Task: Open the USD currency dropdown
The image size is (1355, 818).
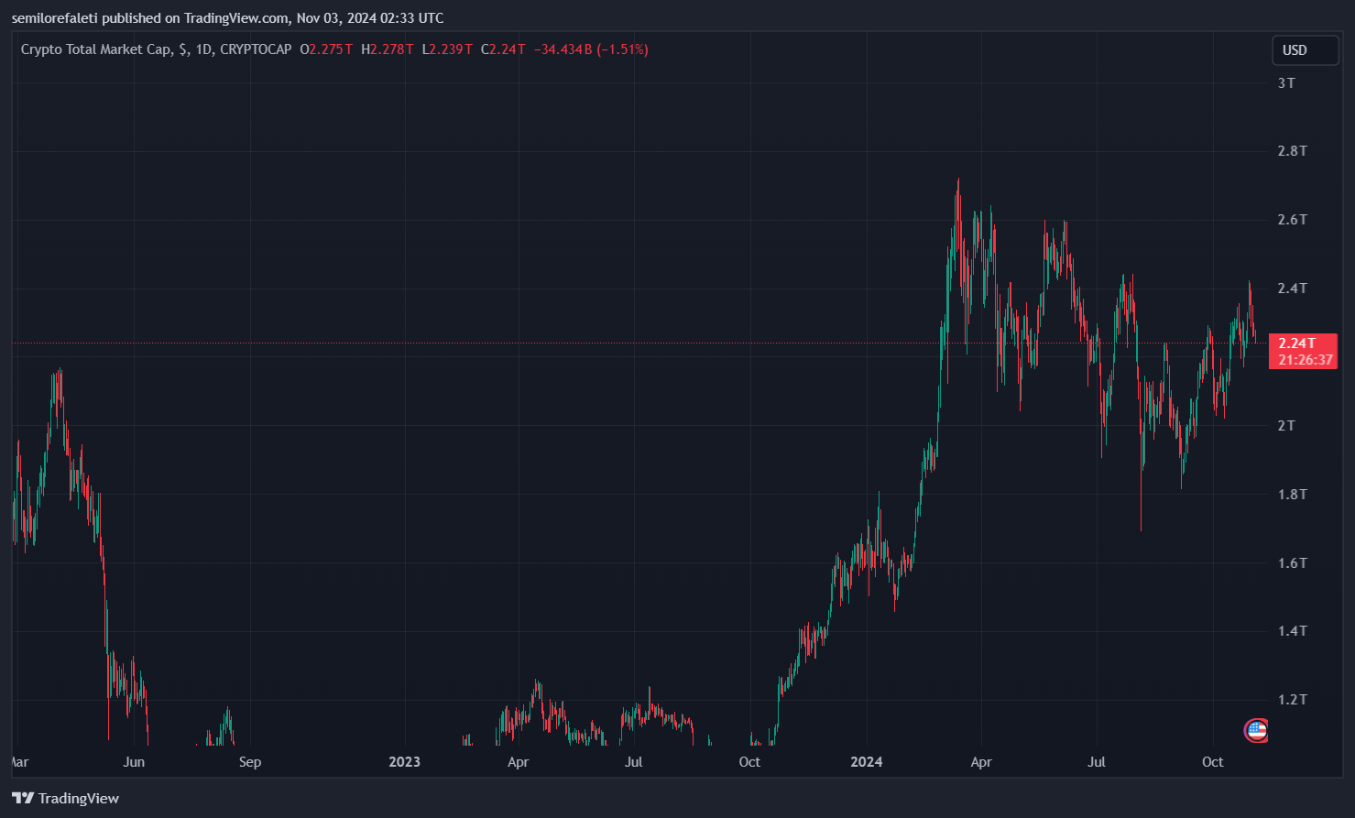Action: (1305, 50)
